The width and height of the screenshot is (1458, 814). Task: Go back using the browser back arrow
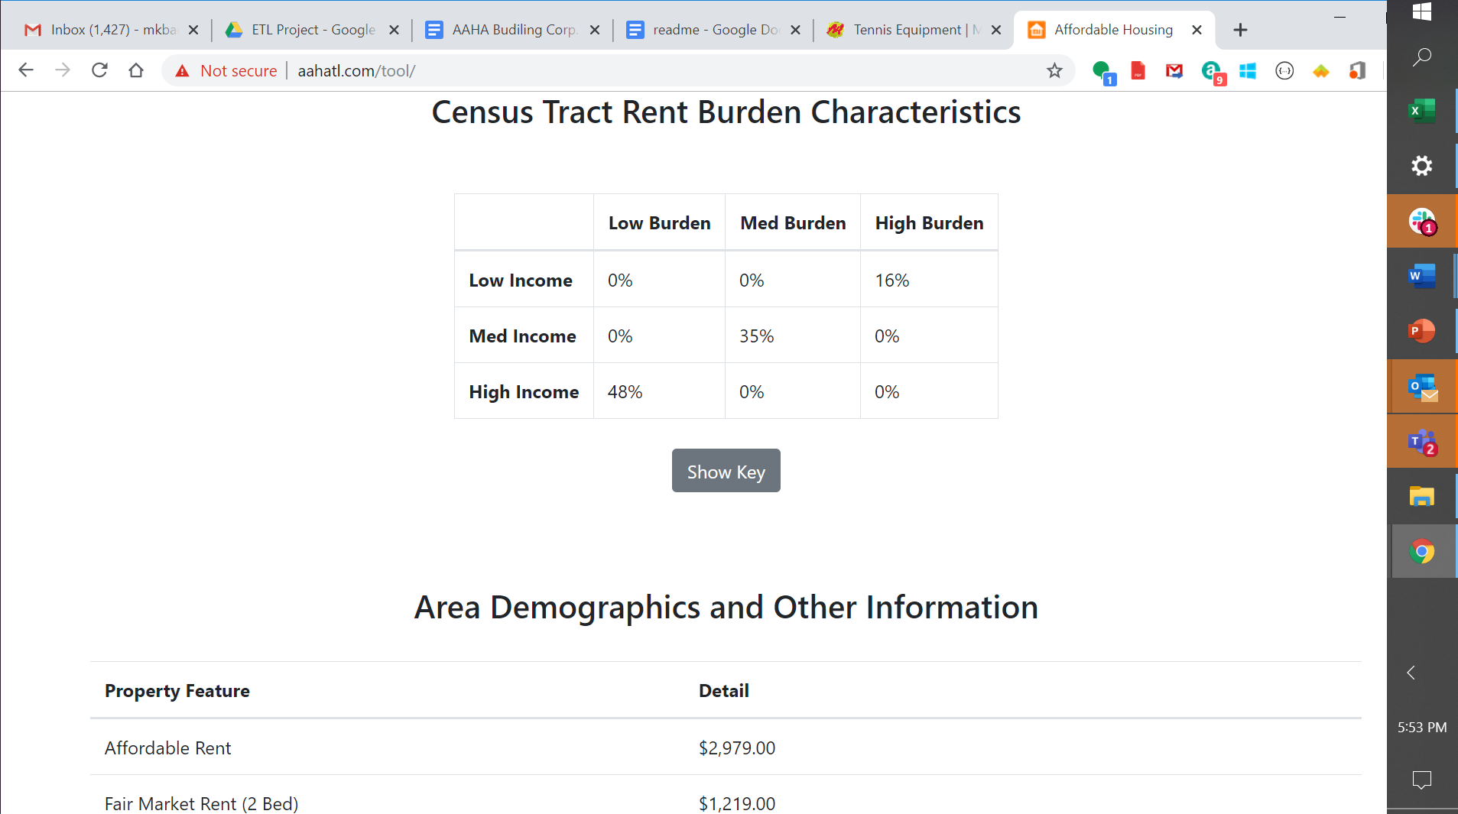tap(26, 70)
